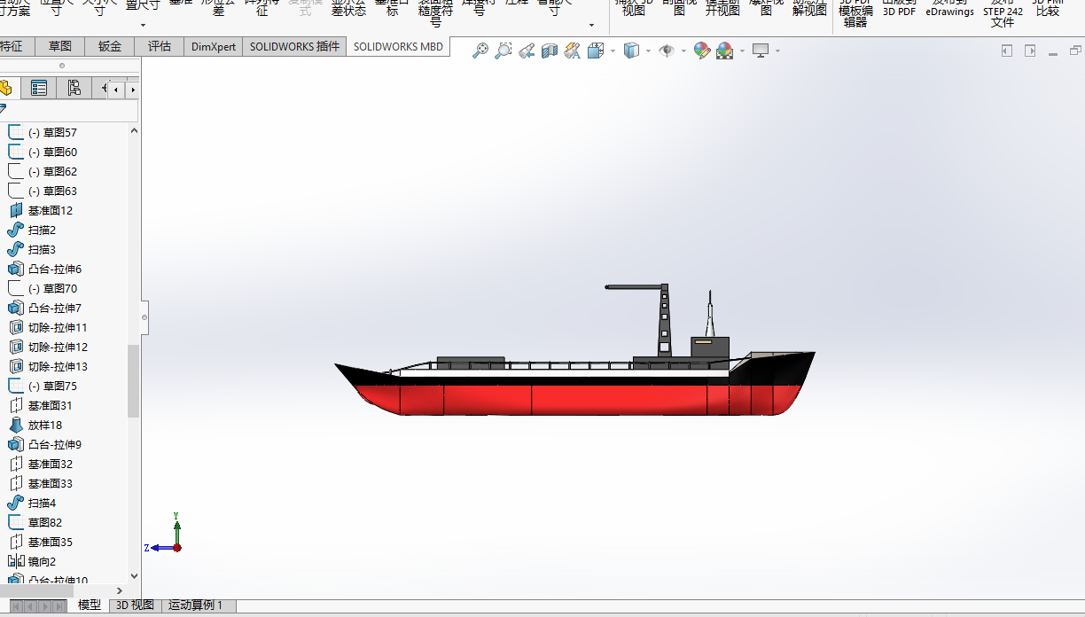Viewport: 1085px width, 617px height.
Task: Switch to the 草图 ribbon tab
Action: pos(60,46)
